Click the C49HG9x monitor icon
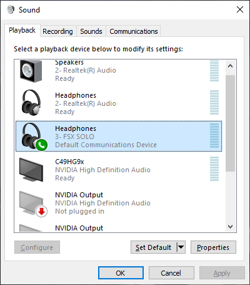 tap(31, 170)
